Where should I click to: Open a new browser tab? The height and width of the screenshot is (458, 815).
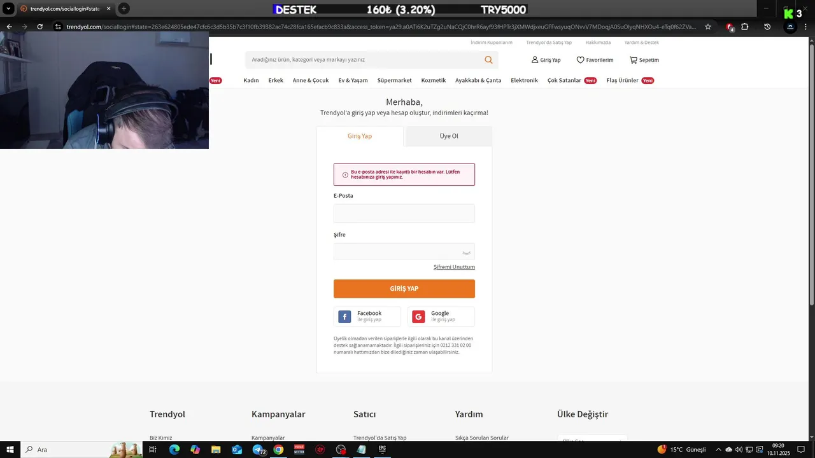pyautogui.click(x=124, y=9)
